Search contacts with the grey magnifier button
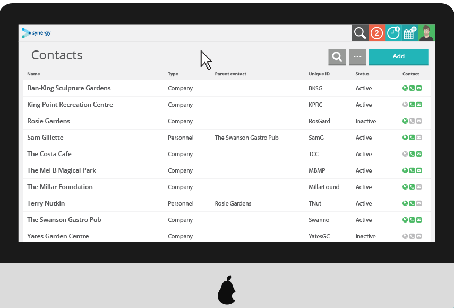 click(x=337, y=57)
